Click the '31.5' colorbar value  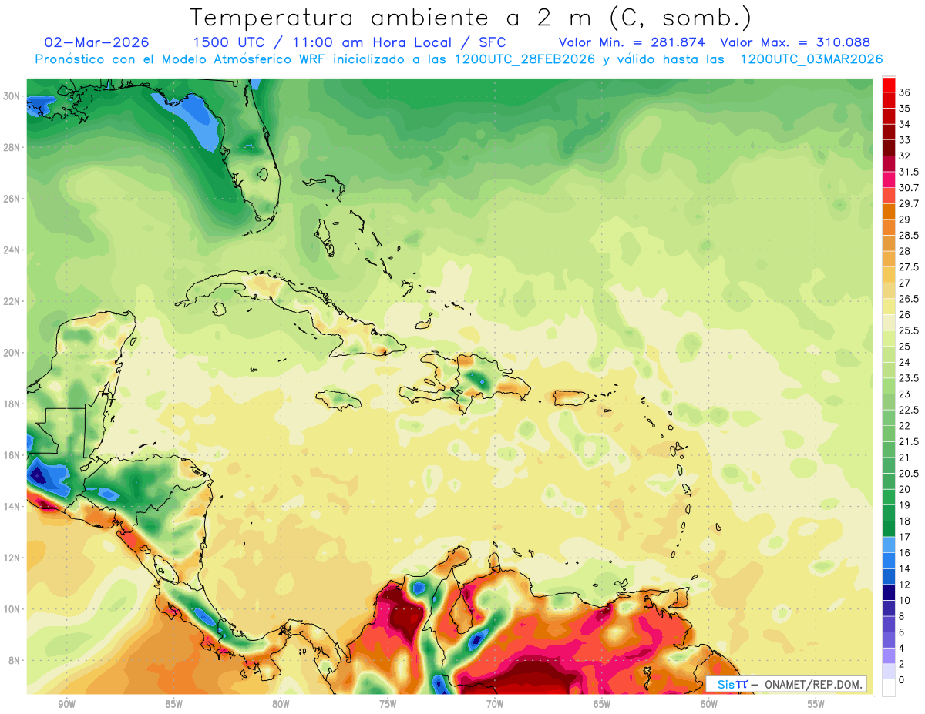(x=909, y=172)
